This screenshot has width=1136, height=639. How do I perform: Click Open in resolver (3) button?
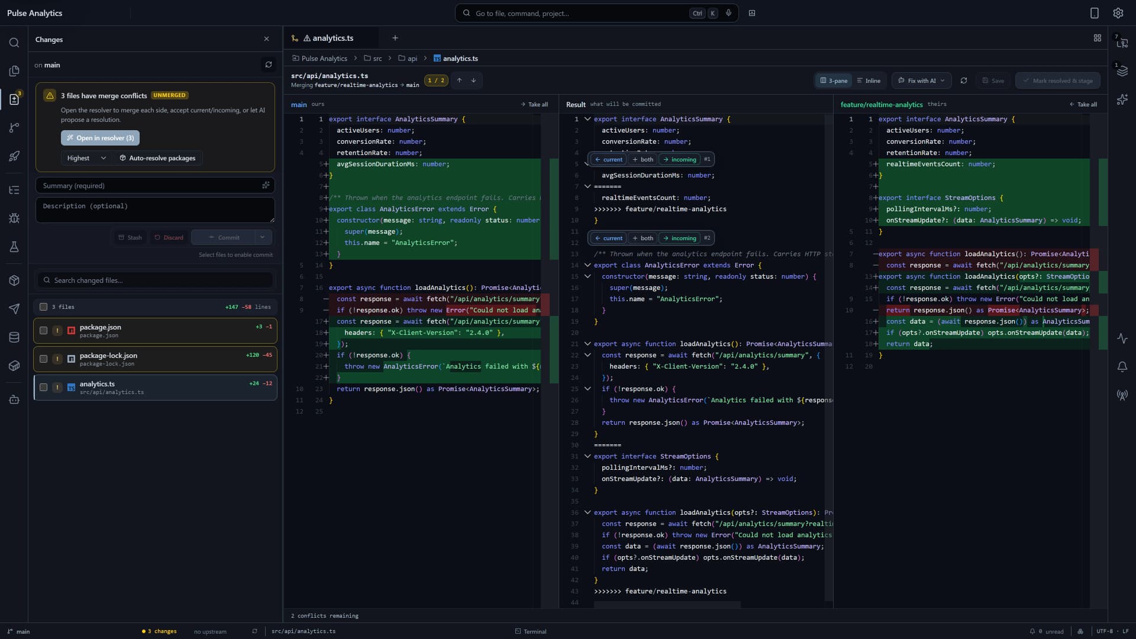coord(100,138)
